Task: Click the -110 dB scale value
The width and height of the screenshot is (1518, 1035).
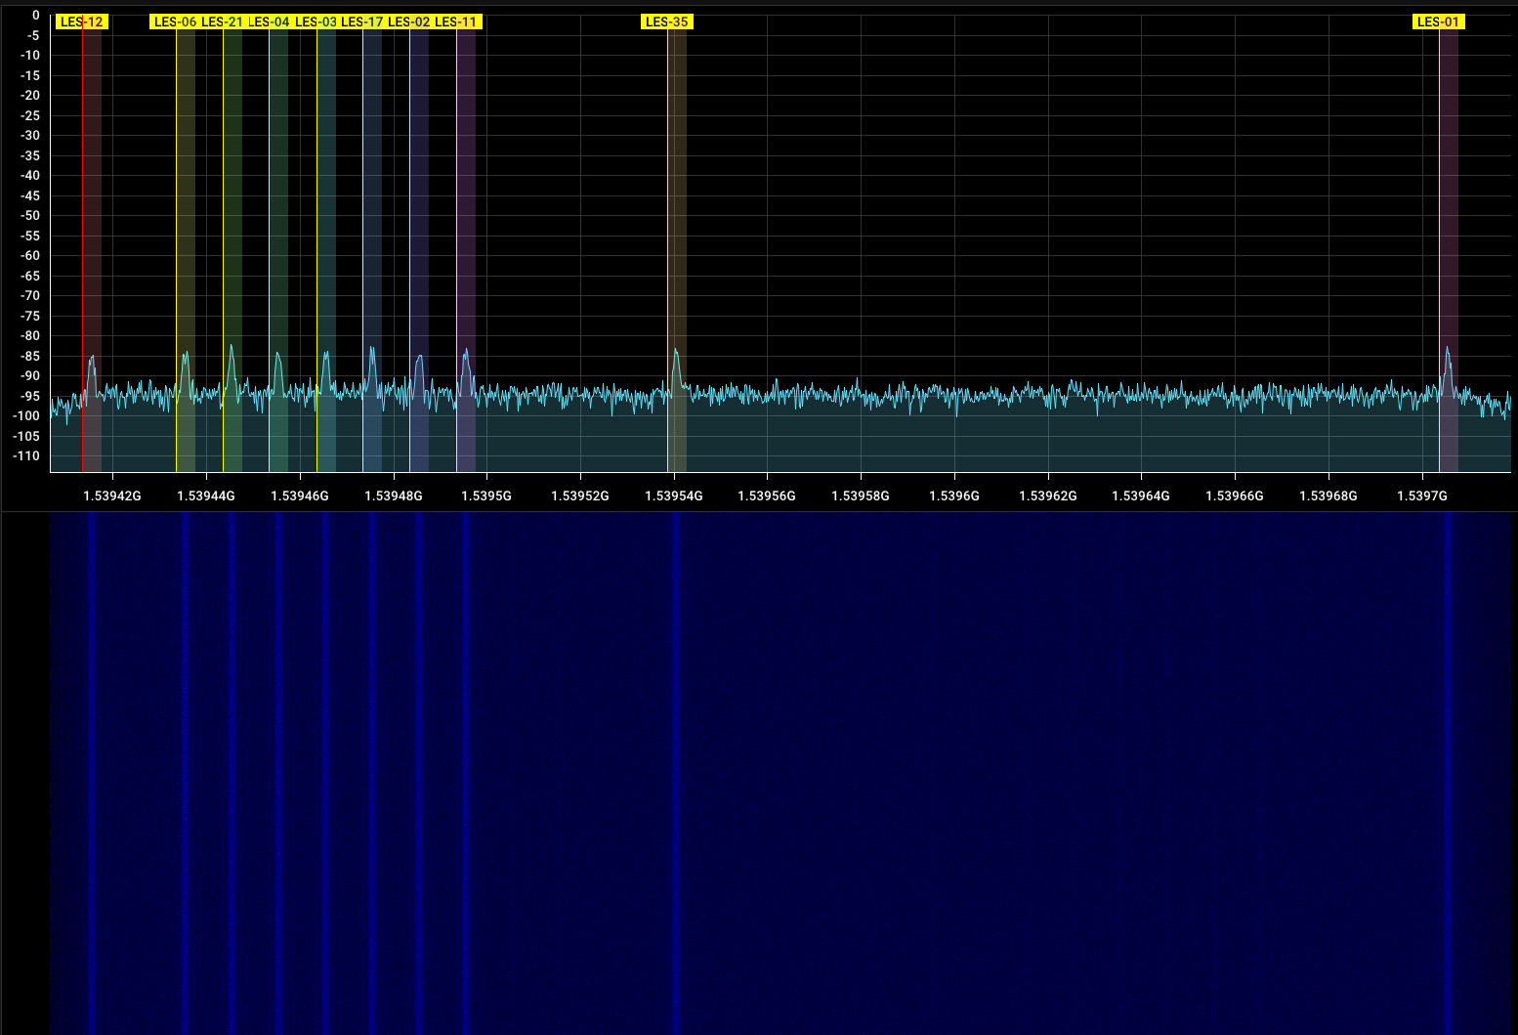Action: click(x=27, y=455)
